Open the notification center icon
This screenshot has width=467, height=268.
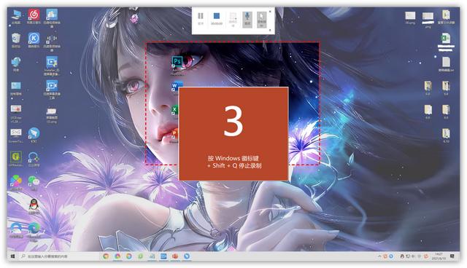pos(452,256)
